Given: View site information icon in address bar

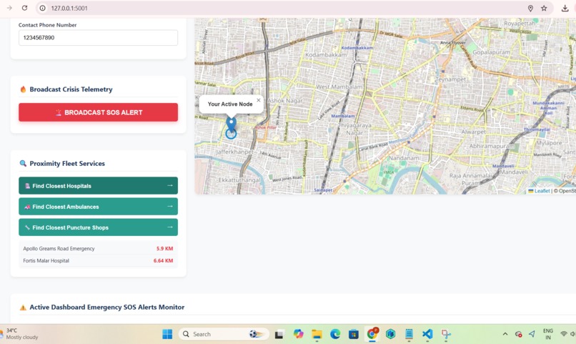Looking at the screenshot, I should 43,8.
